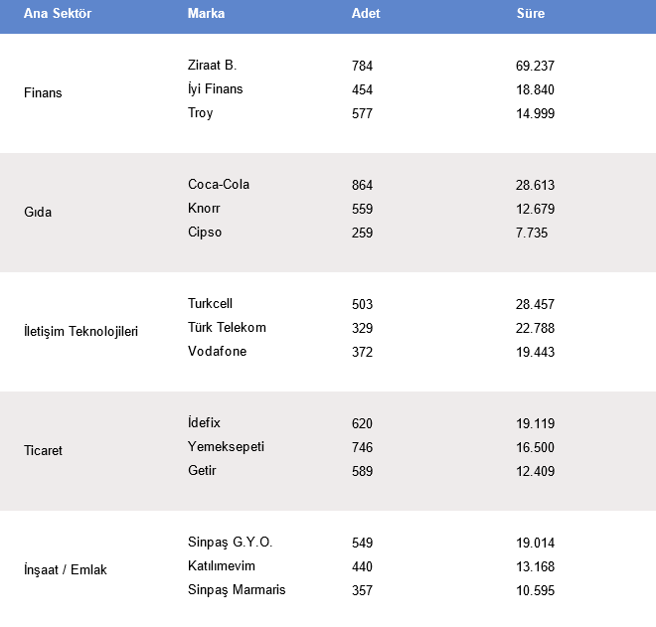Select Vodafone's 372 count value
This screenshot has height=627, width=656.
pyautogui.click(x=362, y=352)
